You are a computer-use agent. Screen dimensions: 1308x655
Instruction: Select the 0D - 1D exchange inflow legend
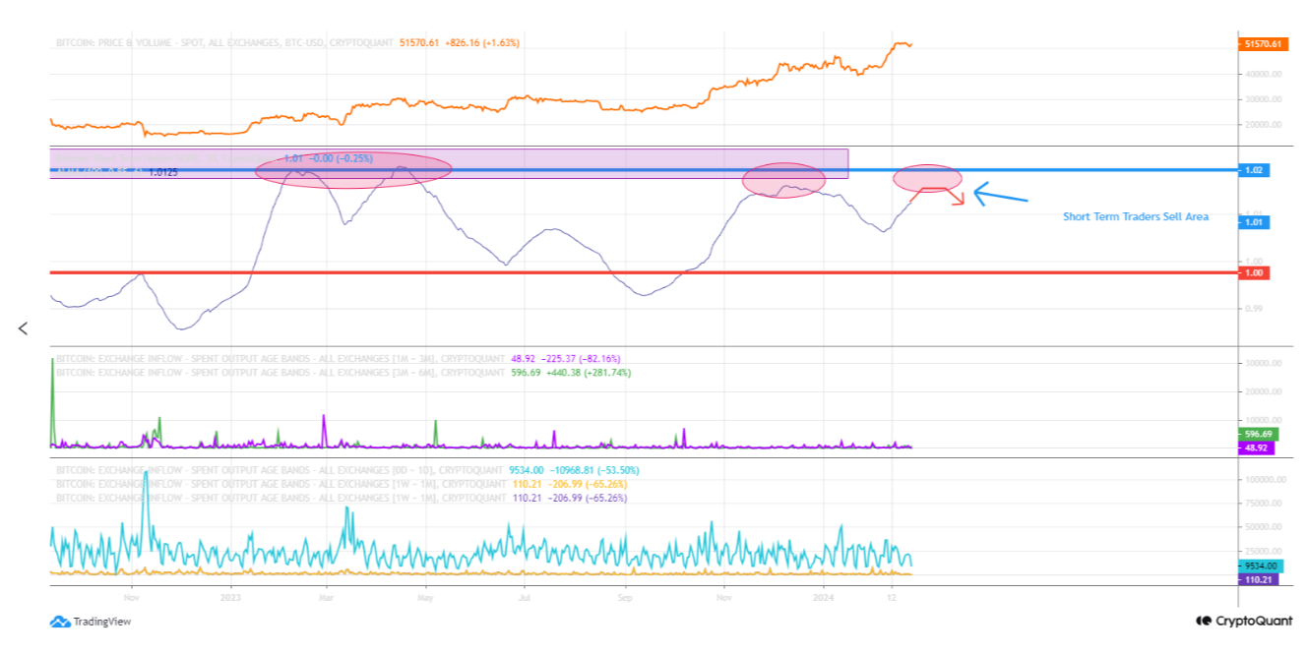click(280, 470)
